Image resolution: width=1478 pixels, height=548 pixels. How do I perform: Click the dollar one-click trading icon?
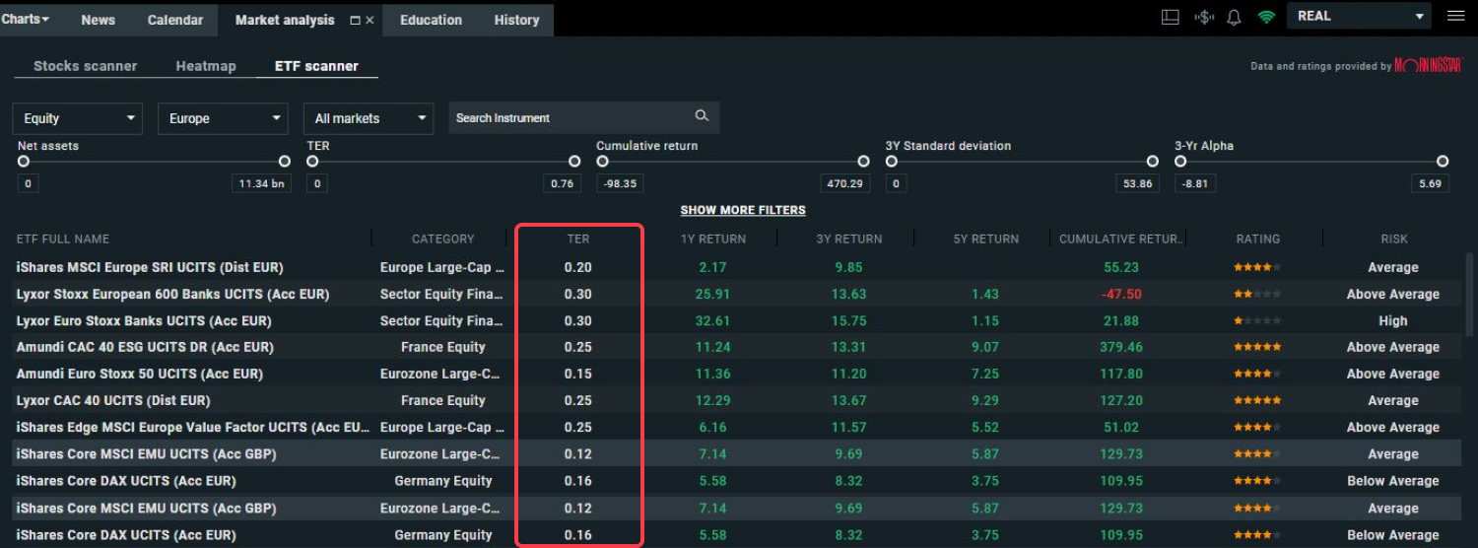coord(1203,17)
